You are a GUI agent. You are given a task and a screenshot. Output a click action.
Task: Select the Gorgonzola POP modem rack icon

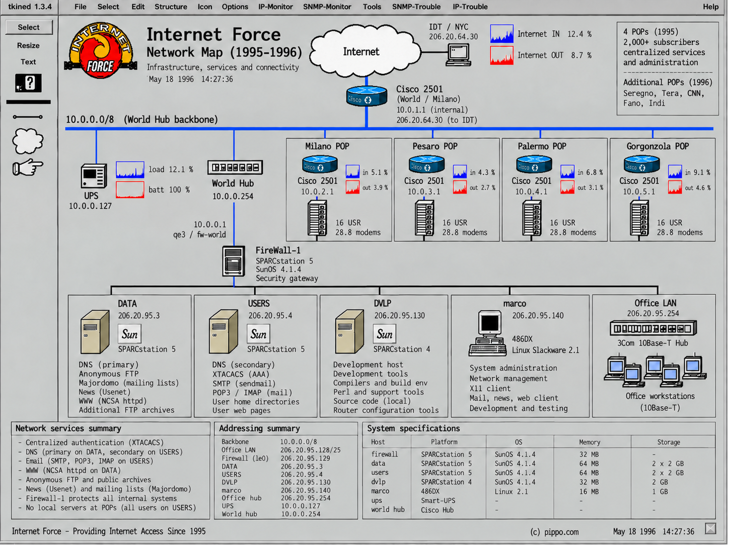639,218
